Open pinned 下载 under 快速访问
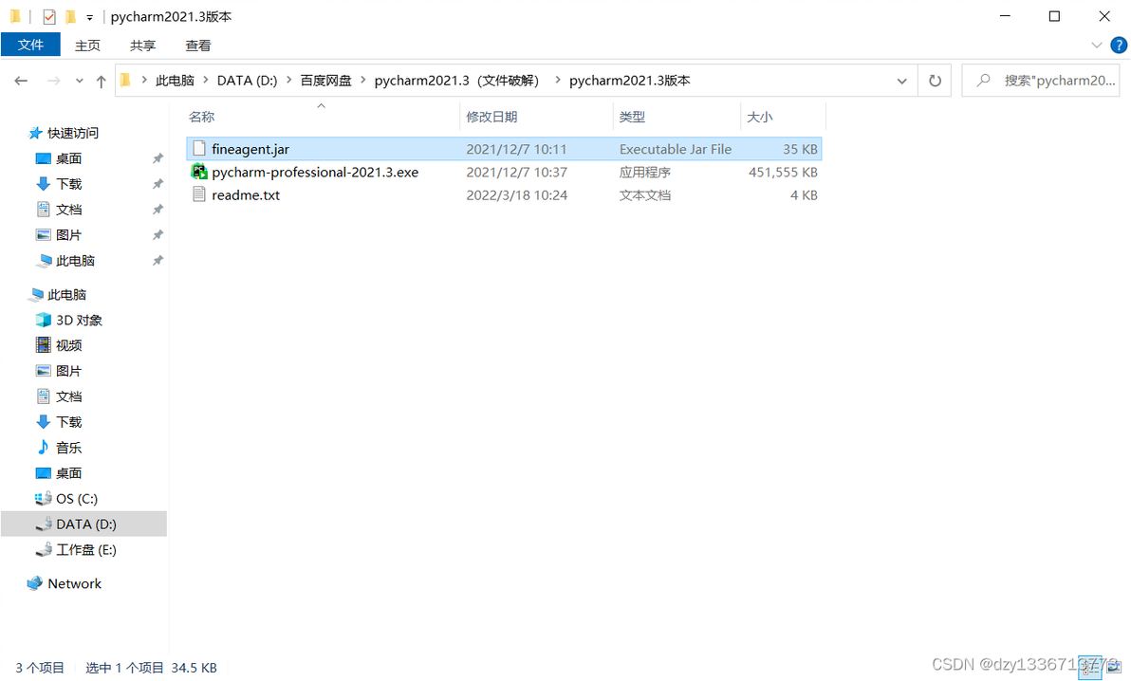 coord(68,184)
